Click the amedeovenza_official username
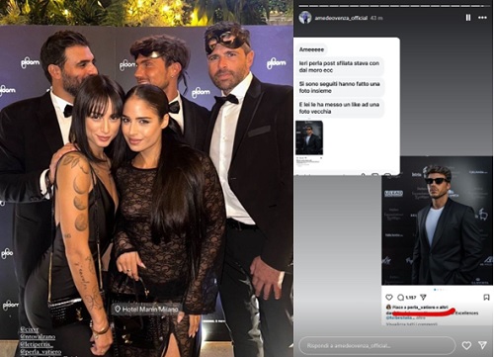 [x=341, y=18]
